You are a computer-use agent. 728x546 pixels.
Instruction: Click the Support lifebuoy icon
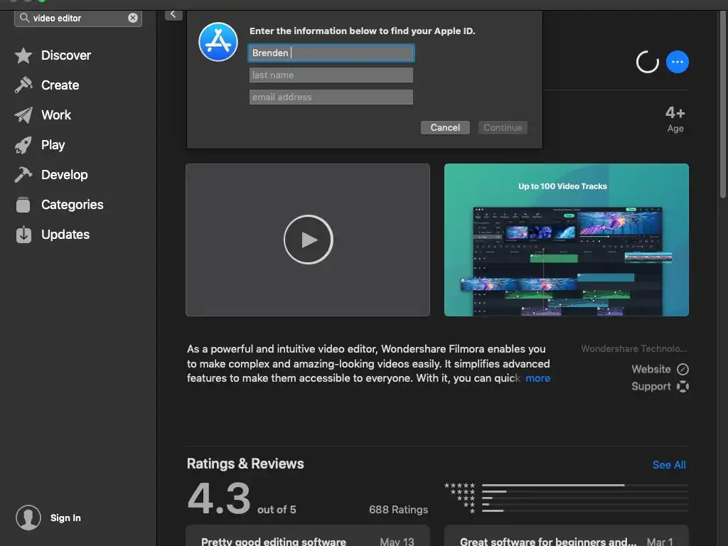(682, 386)
